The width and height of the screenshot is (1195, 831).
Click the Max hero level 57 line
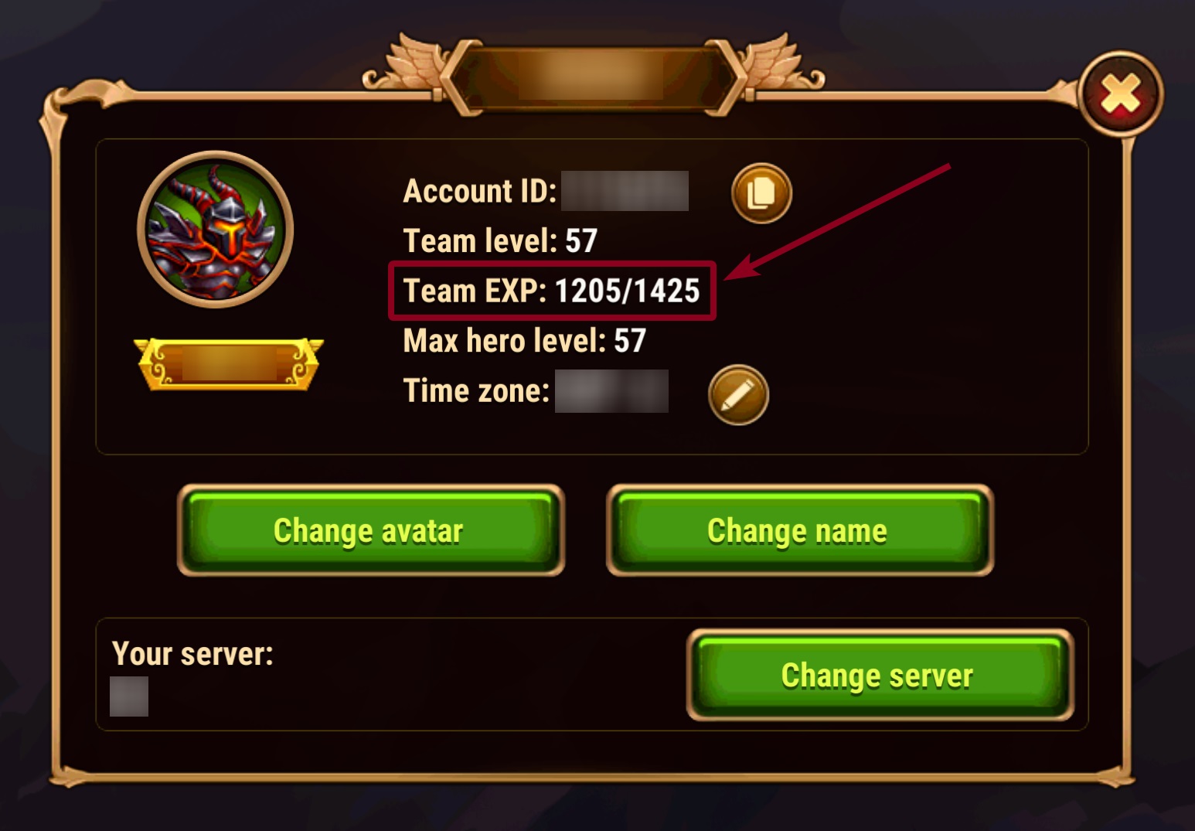(525, 340)
